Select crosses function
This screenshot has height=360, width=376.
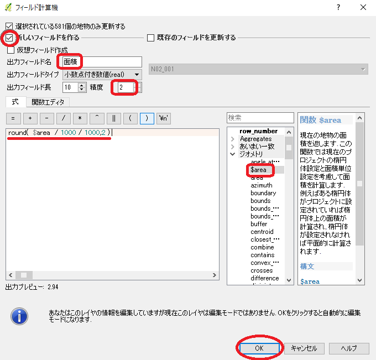tap(262, 270)
